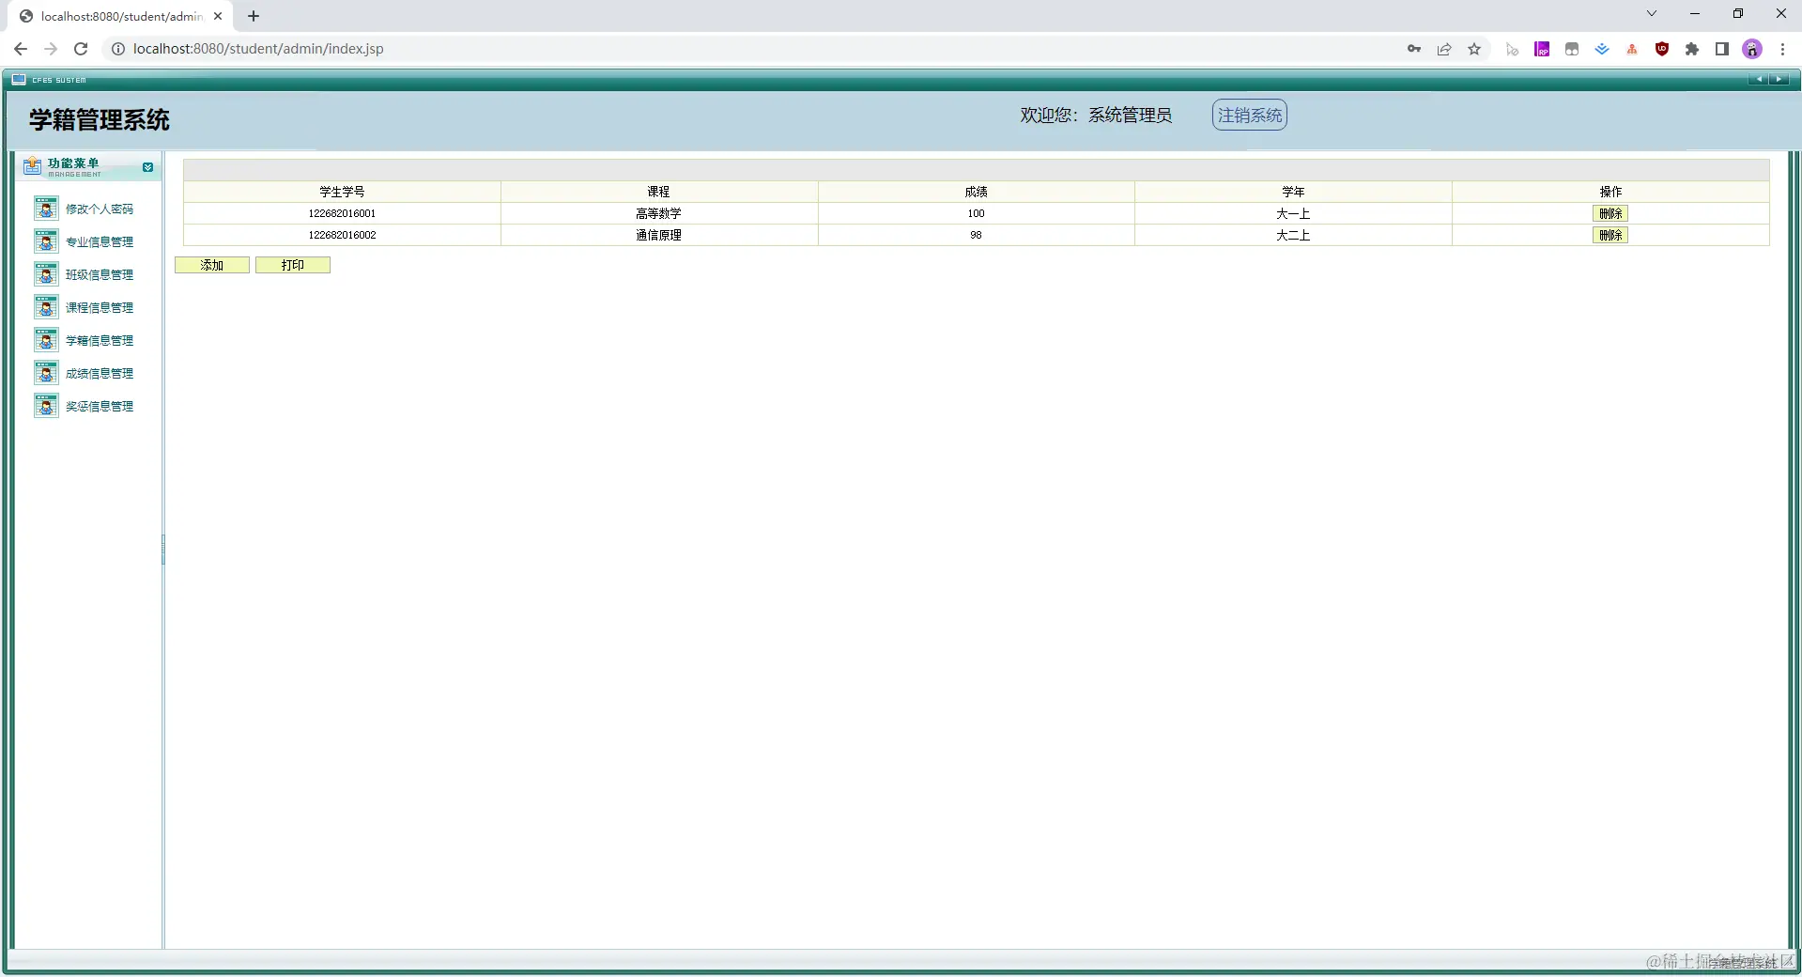
Task: Reload the current page
Action: coord(81,49)
